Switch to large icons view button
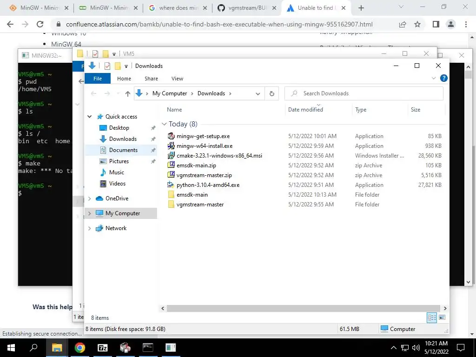 coord(442,317)
